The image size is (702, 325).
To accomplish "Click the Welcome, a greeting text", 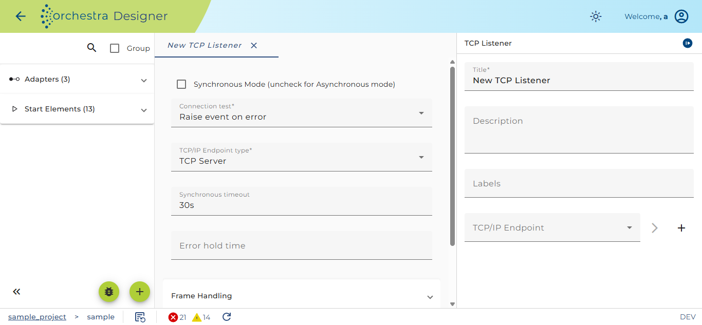I will (646, 16).
